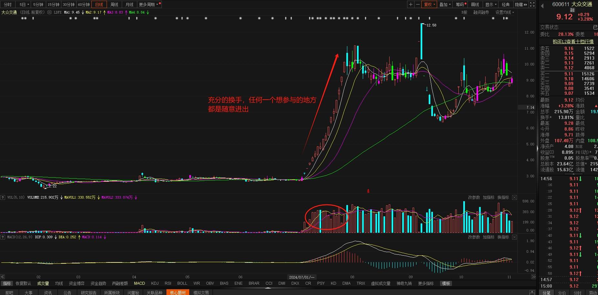Toggle fullscreen chart icon
The image size is (598, 295).
(x=532, y=5)
